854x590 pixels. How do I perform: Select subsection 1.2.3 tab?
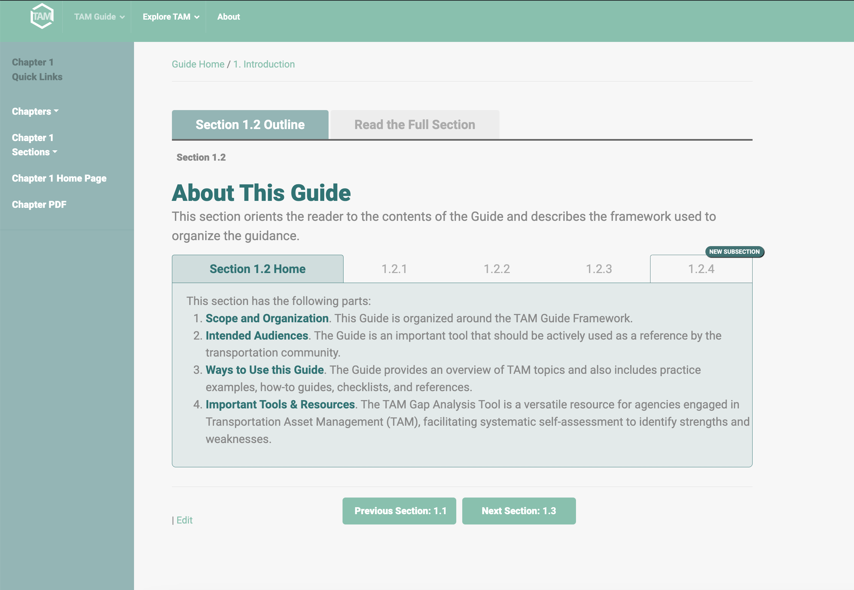point(598,269)
